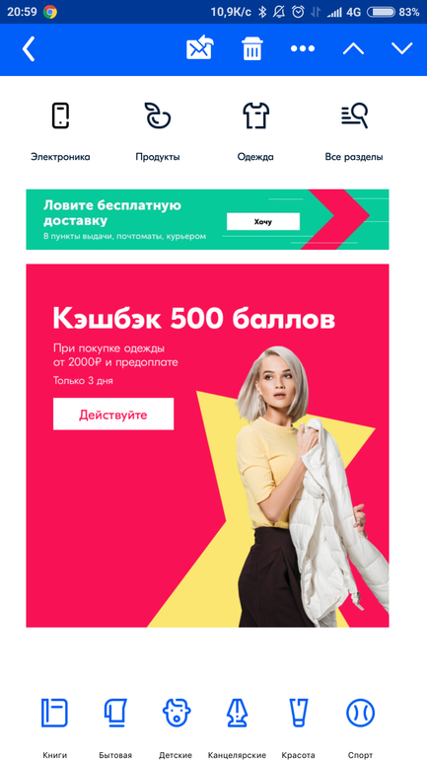Open the Красота tube icon
The image size is (427, 760).
pos(298,713)
